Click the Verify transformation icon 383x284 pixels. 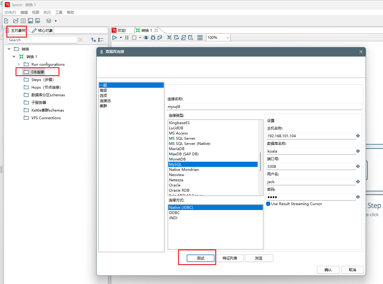click(170, 38)
